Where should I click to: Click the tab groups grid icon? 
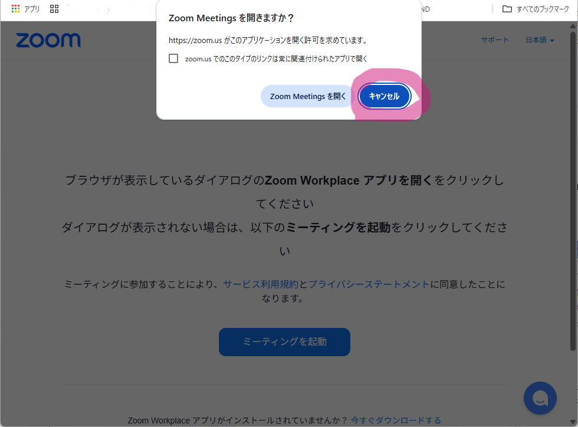point(54,9)
